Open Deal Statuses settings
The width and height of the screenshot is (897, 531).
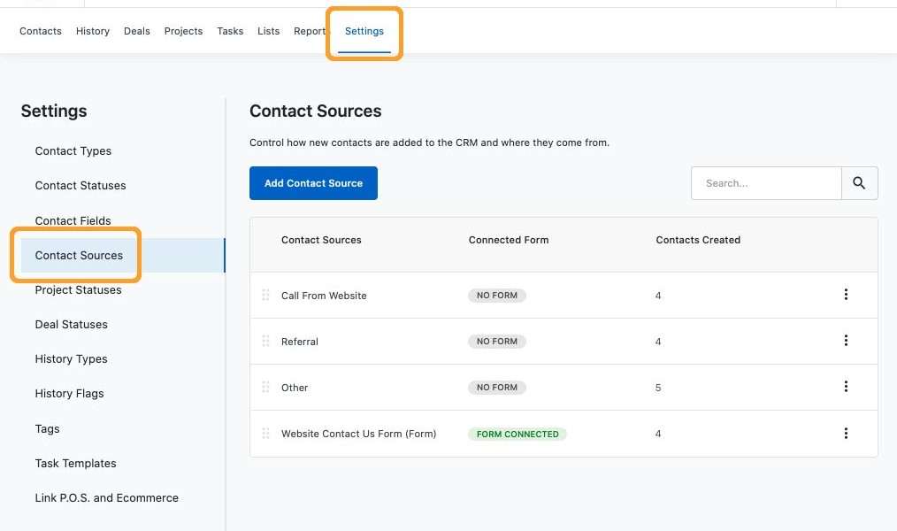click(72, 325)
